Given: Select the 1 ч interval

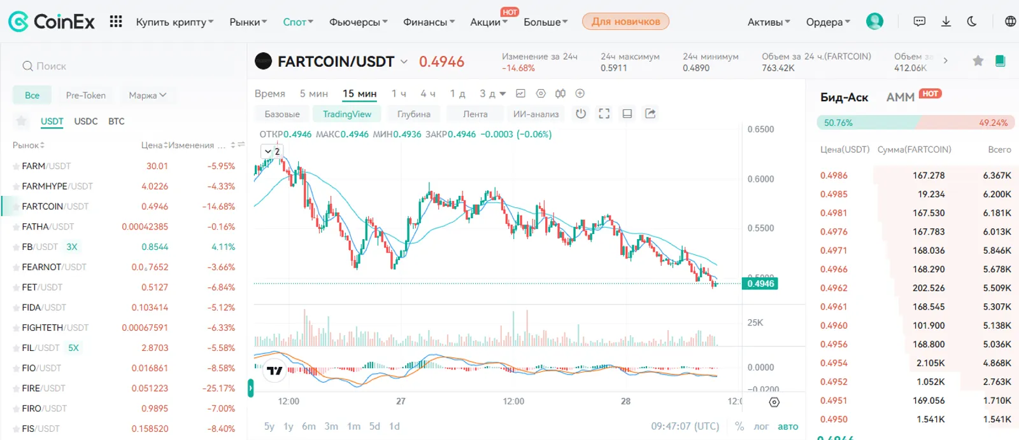Looking at the screenshot, I should tap(399, 93).
